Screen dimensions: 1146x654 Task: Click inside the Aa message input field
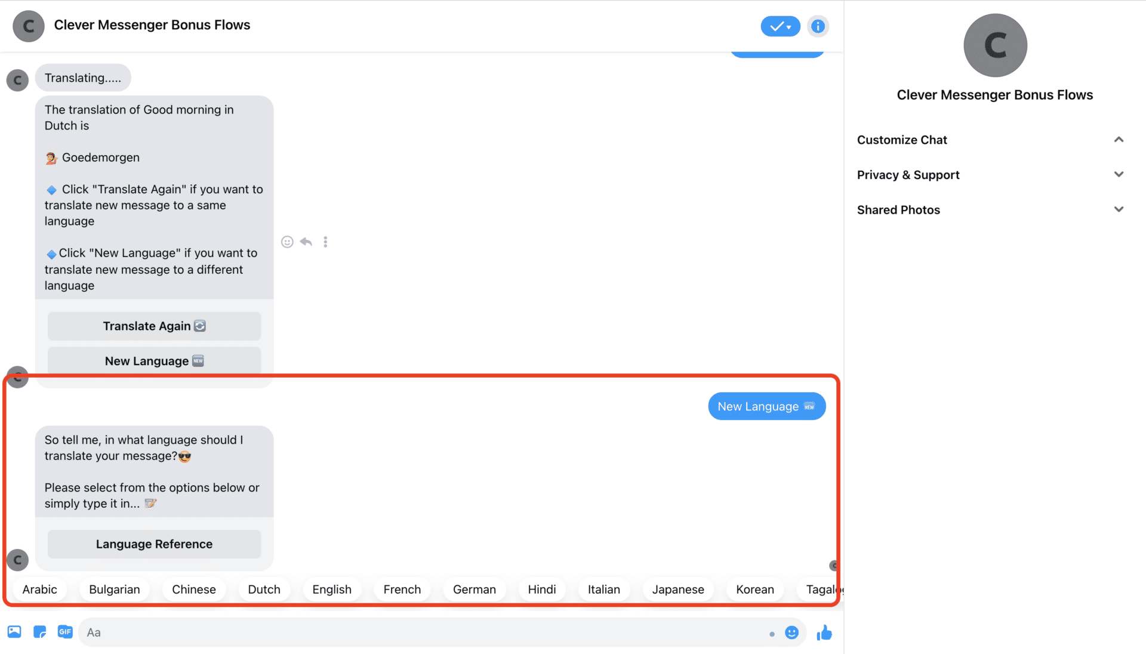click(418, 632)
